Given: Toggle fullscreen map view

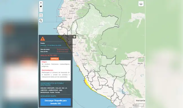Looking at the screenshot, I should (41, 15).
